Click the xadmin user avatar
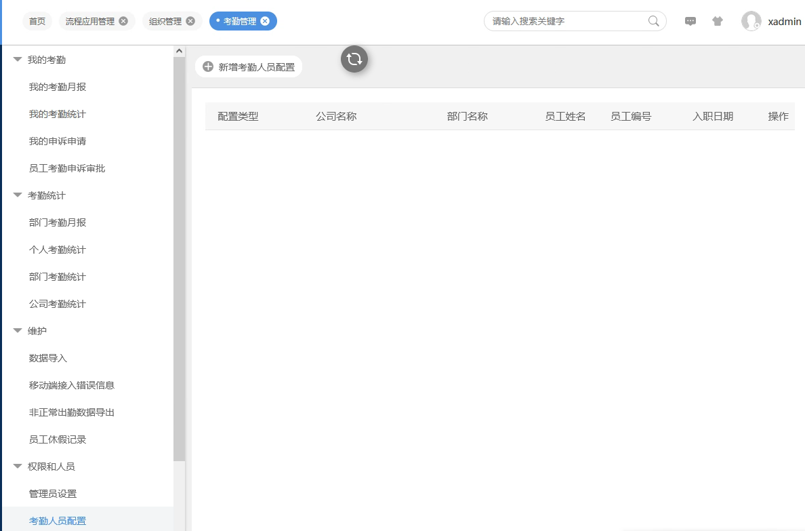The height and width of the screenshot is (531, 805). tap(751, 21)
